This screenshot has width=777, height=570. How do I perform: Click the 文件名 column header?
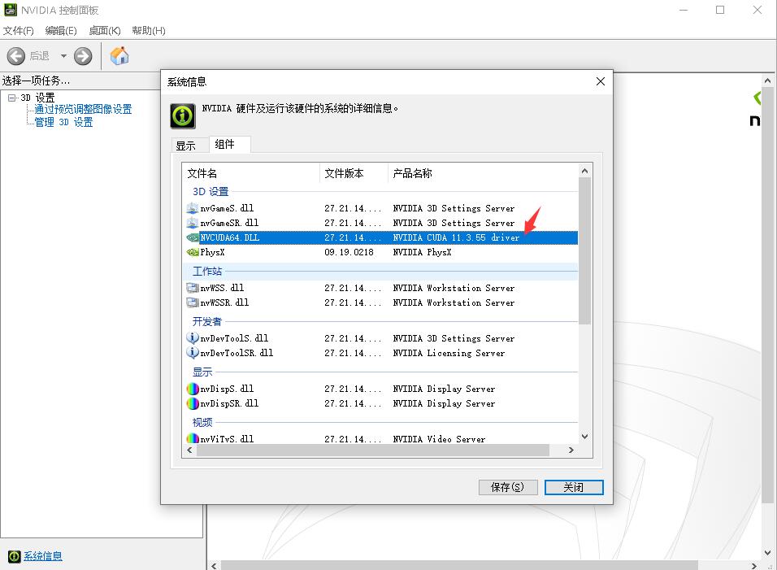click(251, 173)
